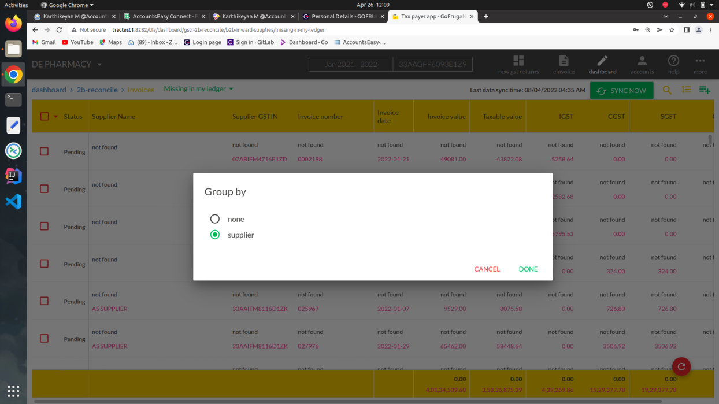Click the Jan 2021 - 2022 period field

(x=351, y=64)
